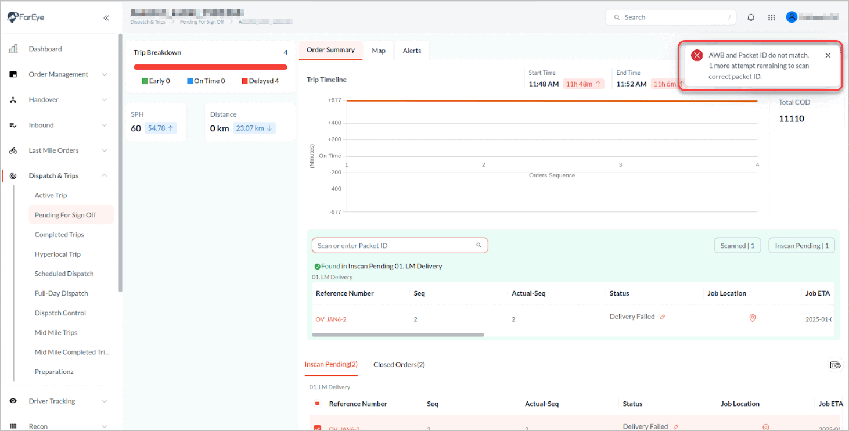Screen dimensions: 849x431
Task: Click the Distance 23.07 km badge
Action: tap(254, 128)
